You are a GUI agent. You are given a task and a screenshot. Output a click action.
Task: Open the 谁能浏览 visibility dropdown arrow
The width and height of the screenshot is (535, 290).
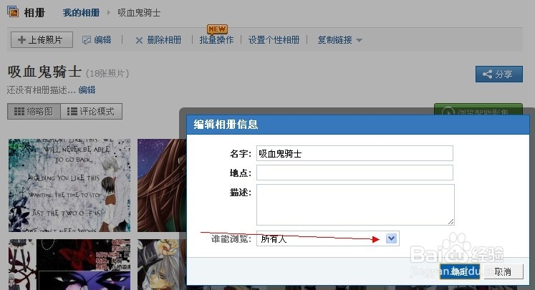391,238
